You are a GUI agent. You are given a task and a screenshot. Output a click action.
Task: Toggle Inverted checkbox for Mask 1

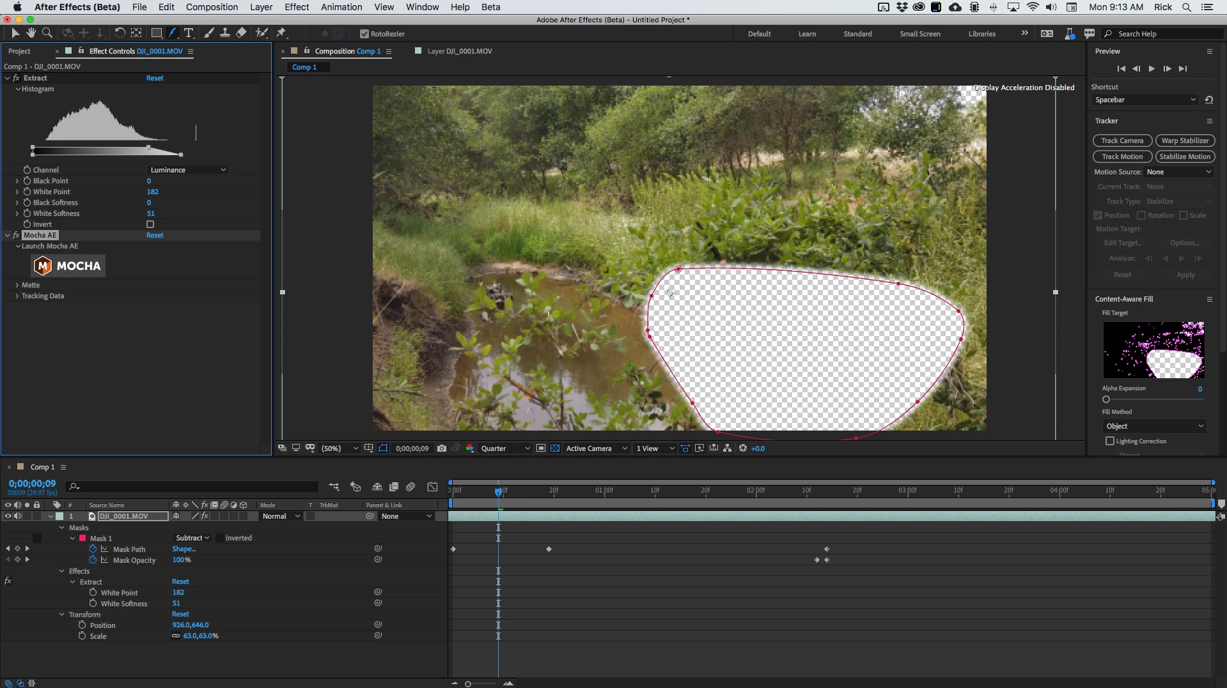tap(220, 538)
